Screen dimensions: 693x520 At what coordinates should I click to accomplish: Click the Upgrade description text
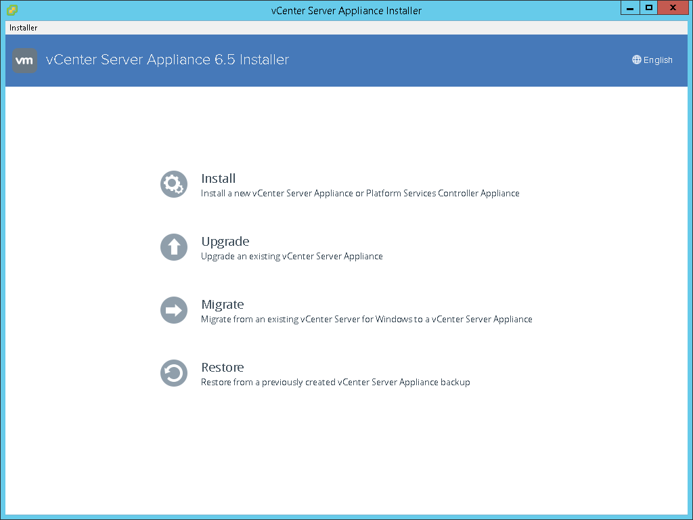tap(292, 256)
